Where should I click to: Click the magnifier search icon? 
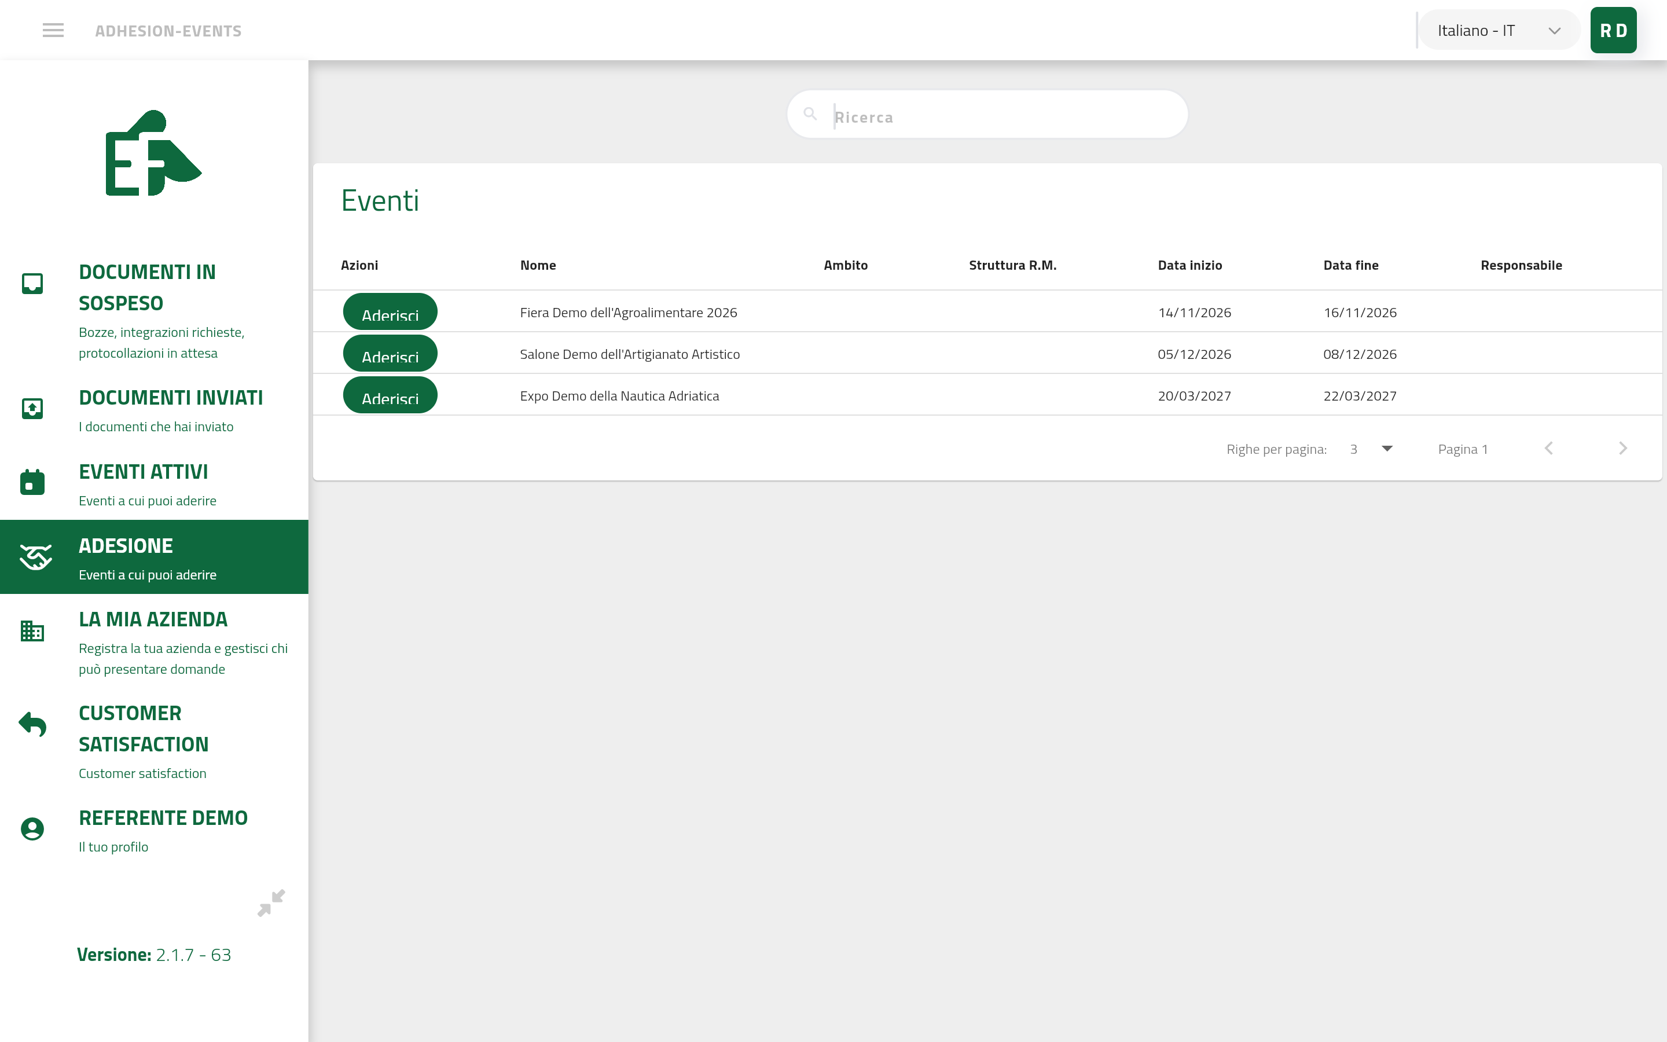810,113
